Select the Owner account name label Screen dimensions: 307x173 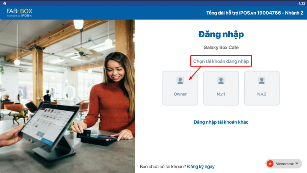click(180, 94)
